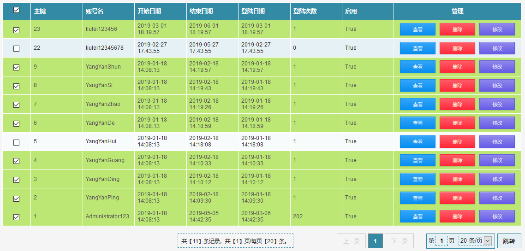525x251 pixels.
Task: Go to previous page with 上一页
Action: (351, 241)
